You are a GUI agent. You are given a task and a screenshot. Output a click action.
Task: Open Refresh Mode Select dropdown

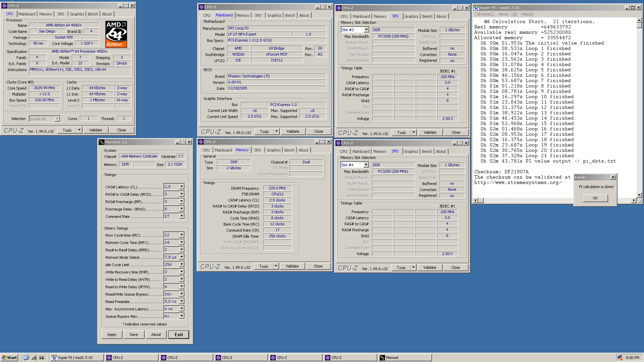point(181,257)
